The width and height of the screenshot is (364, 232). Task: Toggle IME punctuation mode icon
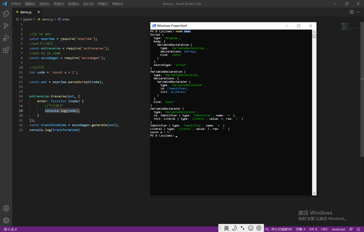[242, 228]
